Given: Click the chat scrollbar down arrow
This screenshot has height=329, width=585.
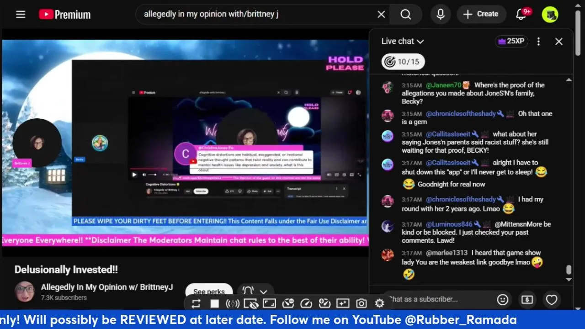Looking at the screenshot, I should tap(569, 280).
